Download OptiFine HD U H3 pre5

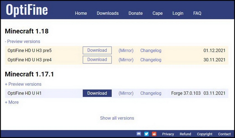pyautogui.click(x=97, y=50)
